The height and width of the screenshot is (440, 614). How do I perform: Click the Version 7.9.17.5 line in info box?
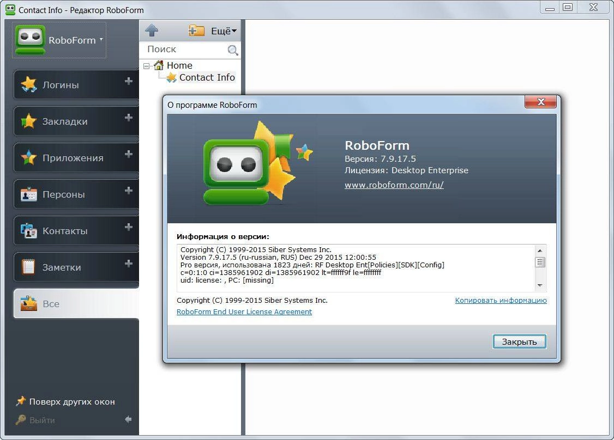(278, 258)
